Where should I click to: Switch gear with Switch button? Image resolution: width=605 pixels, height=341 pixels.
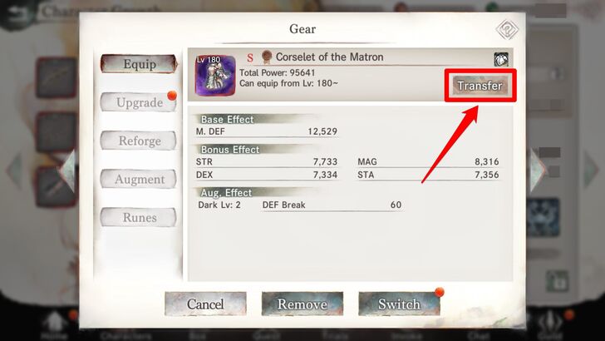(x=399, y=304)
